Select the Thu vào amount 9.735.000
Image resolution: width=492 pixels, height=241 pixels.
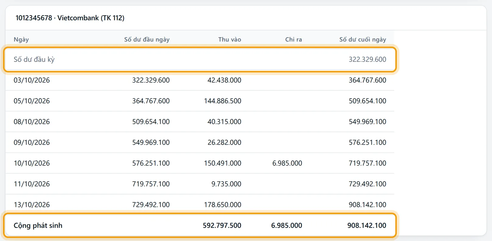pyautogui.click(x=226, y=184)
